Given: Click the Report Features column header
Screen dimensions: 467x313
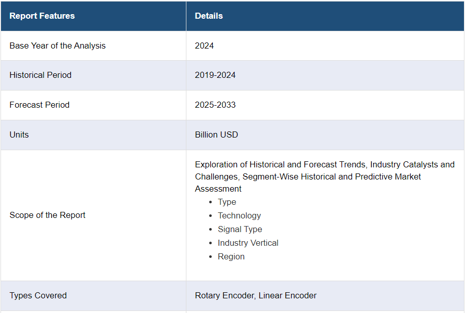Looking at the screenshot, I should (42, 16).
